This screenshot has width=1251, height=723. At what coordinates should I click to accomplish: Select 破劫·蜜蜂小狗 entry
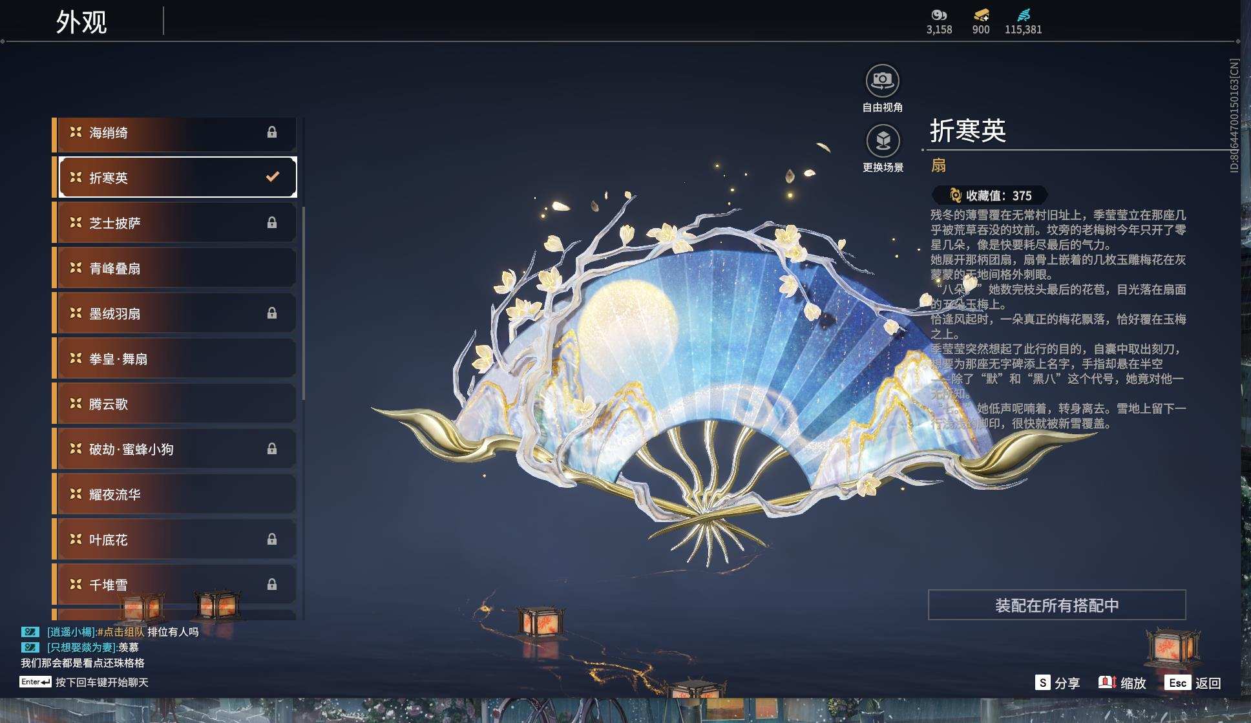175,449
